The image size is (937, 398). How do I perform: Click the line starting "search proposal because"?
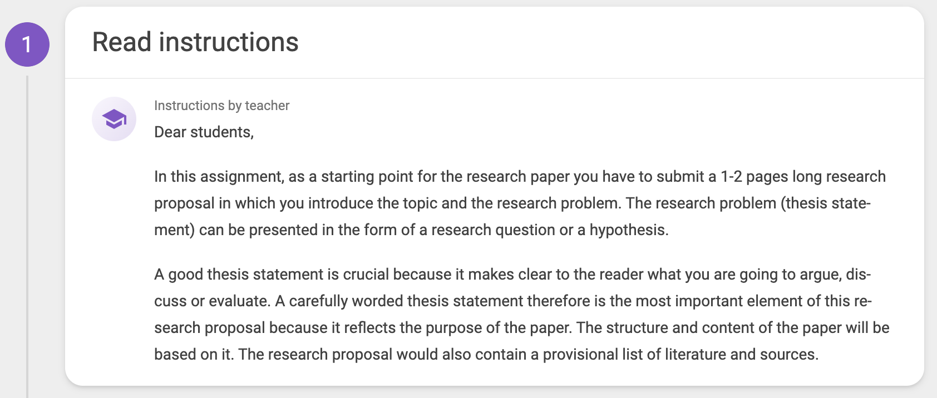click(521, 328)
